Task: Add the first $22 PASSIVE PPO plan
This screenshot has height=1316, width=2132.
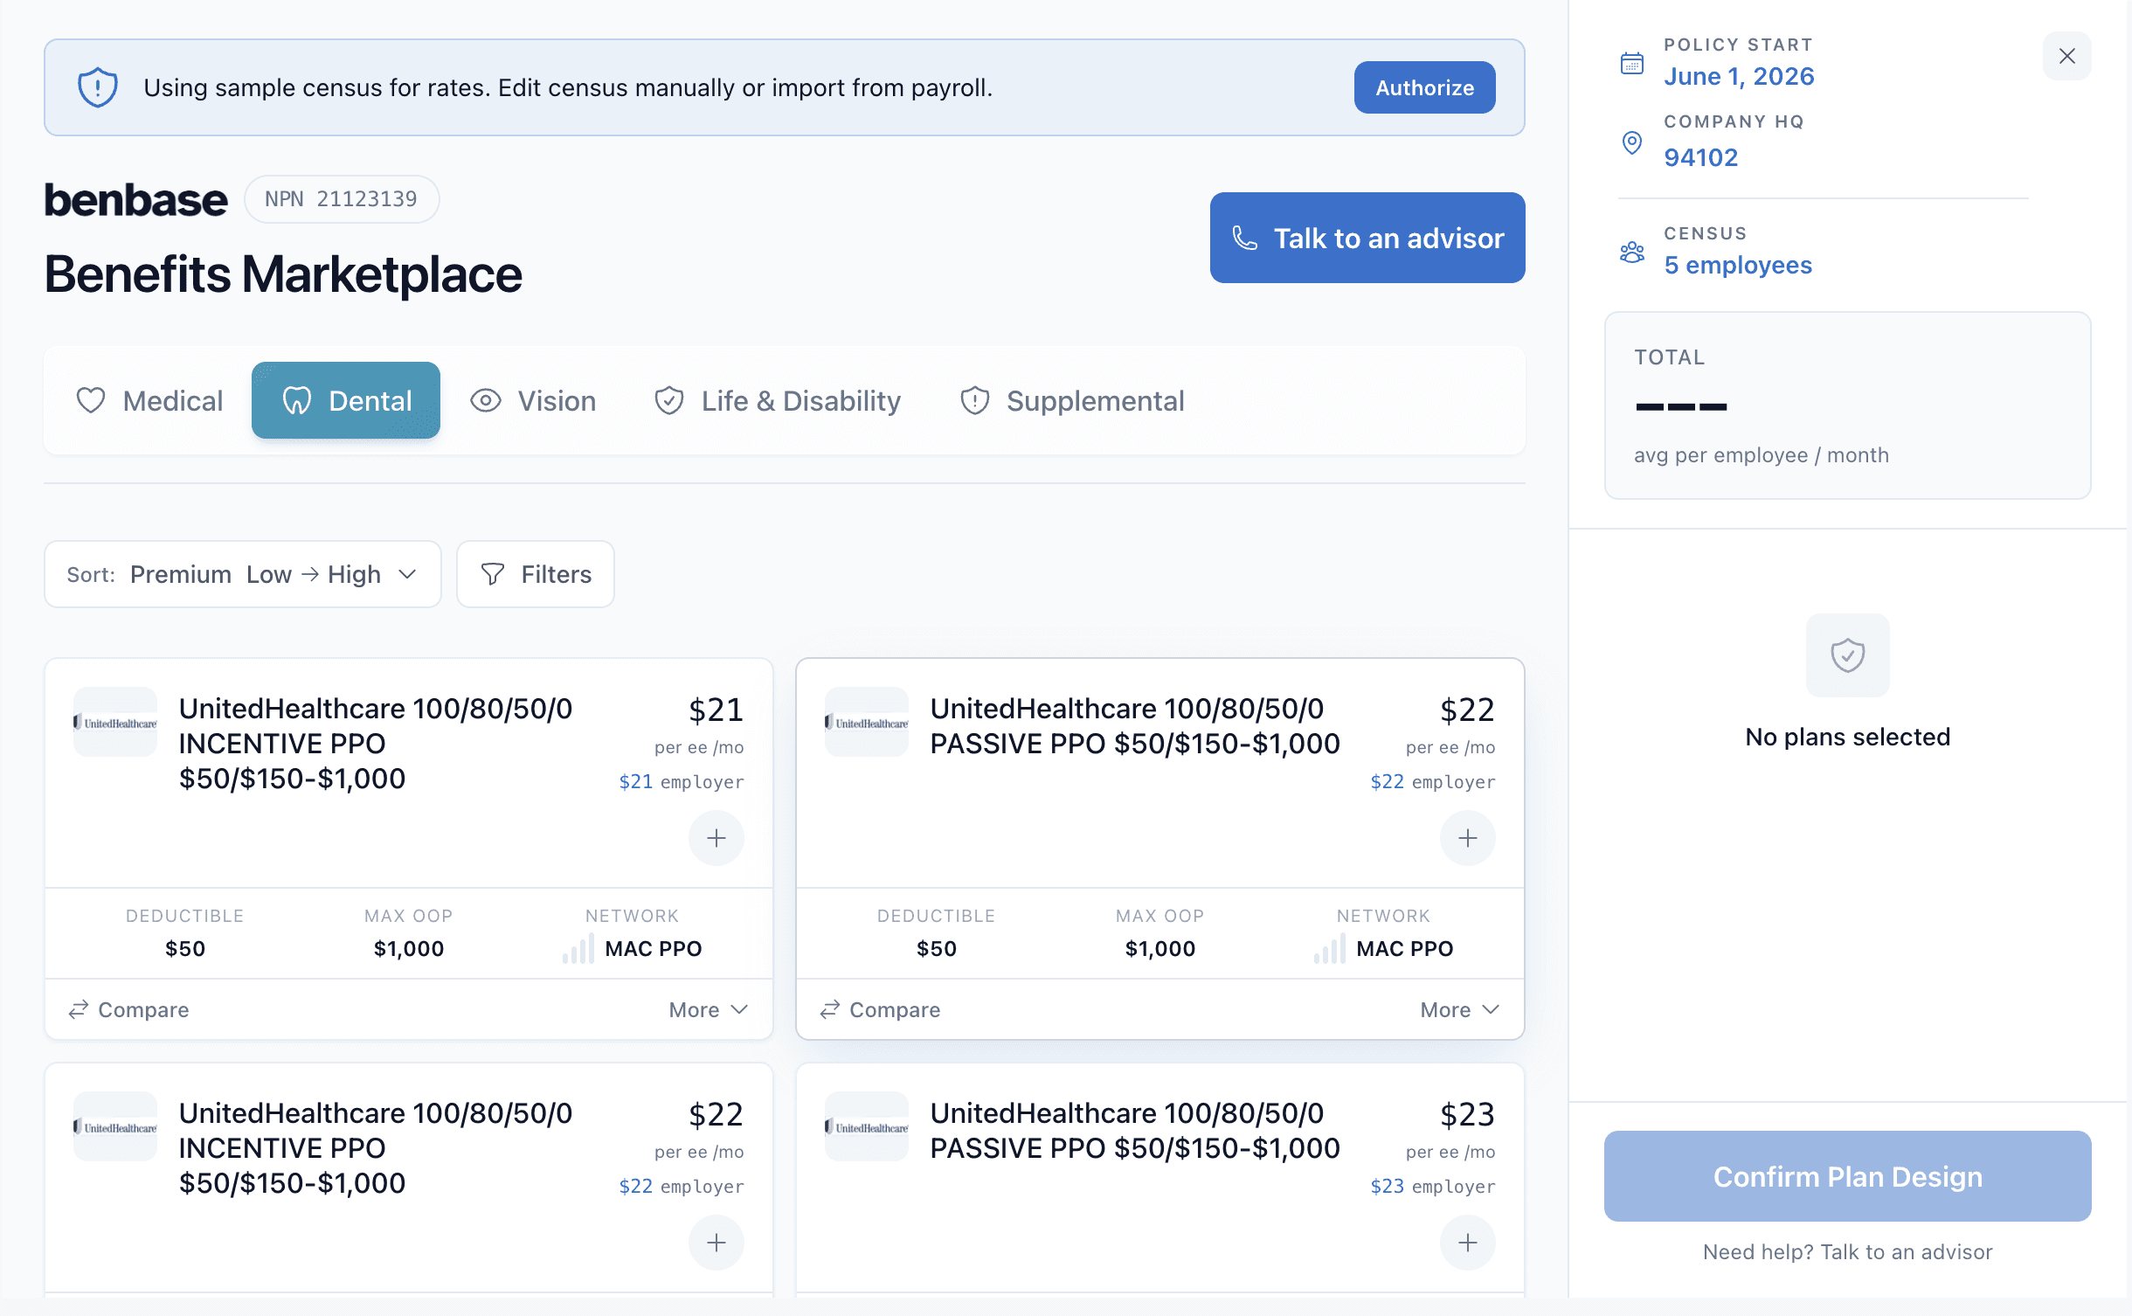Action: [x=1468, y=838]
